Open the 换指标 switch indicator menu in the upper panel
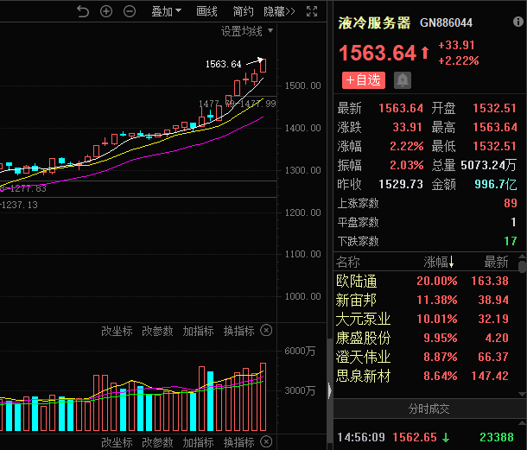 click(x=238, y=331)
